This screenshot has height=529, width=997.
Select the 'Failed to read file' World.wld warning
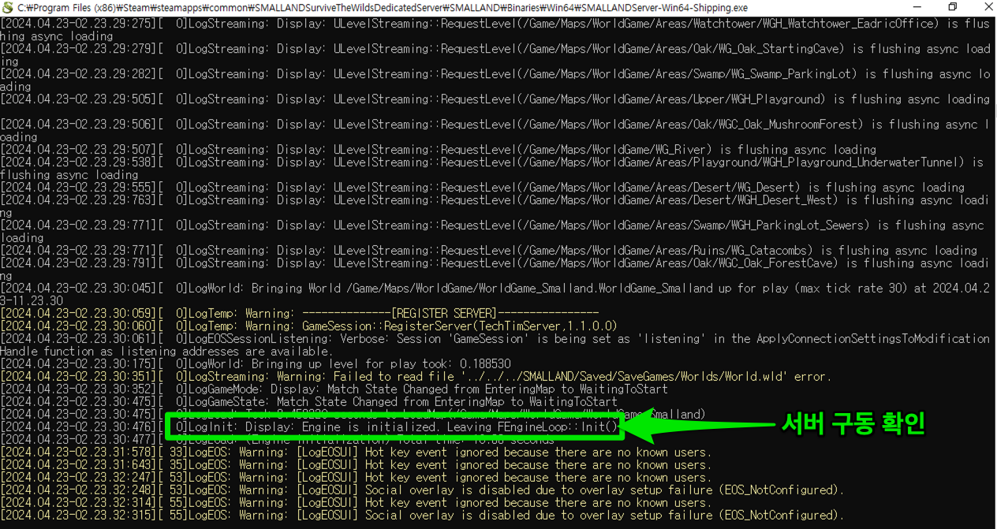click(416, 377)
